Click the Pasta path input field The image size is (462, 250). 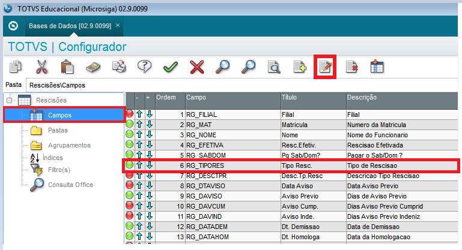point(242,85)
